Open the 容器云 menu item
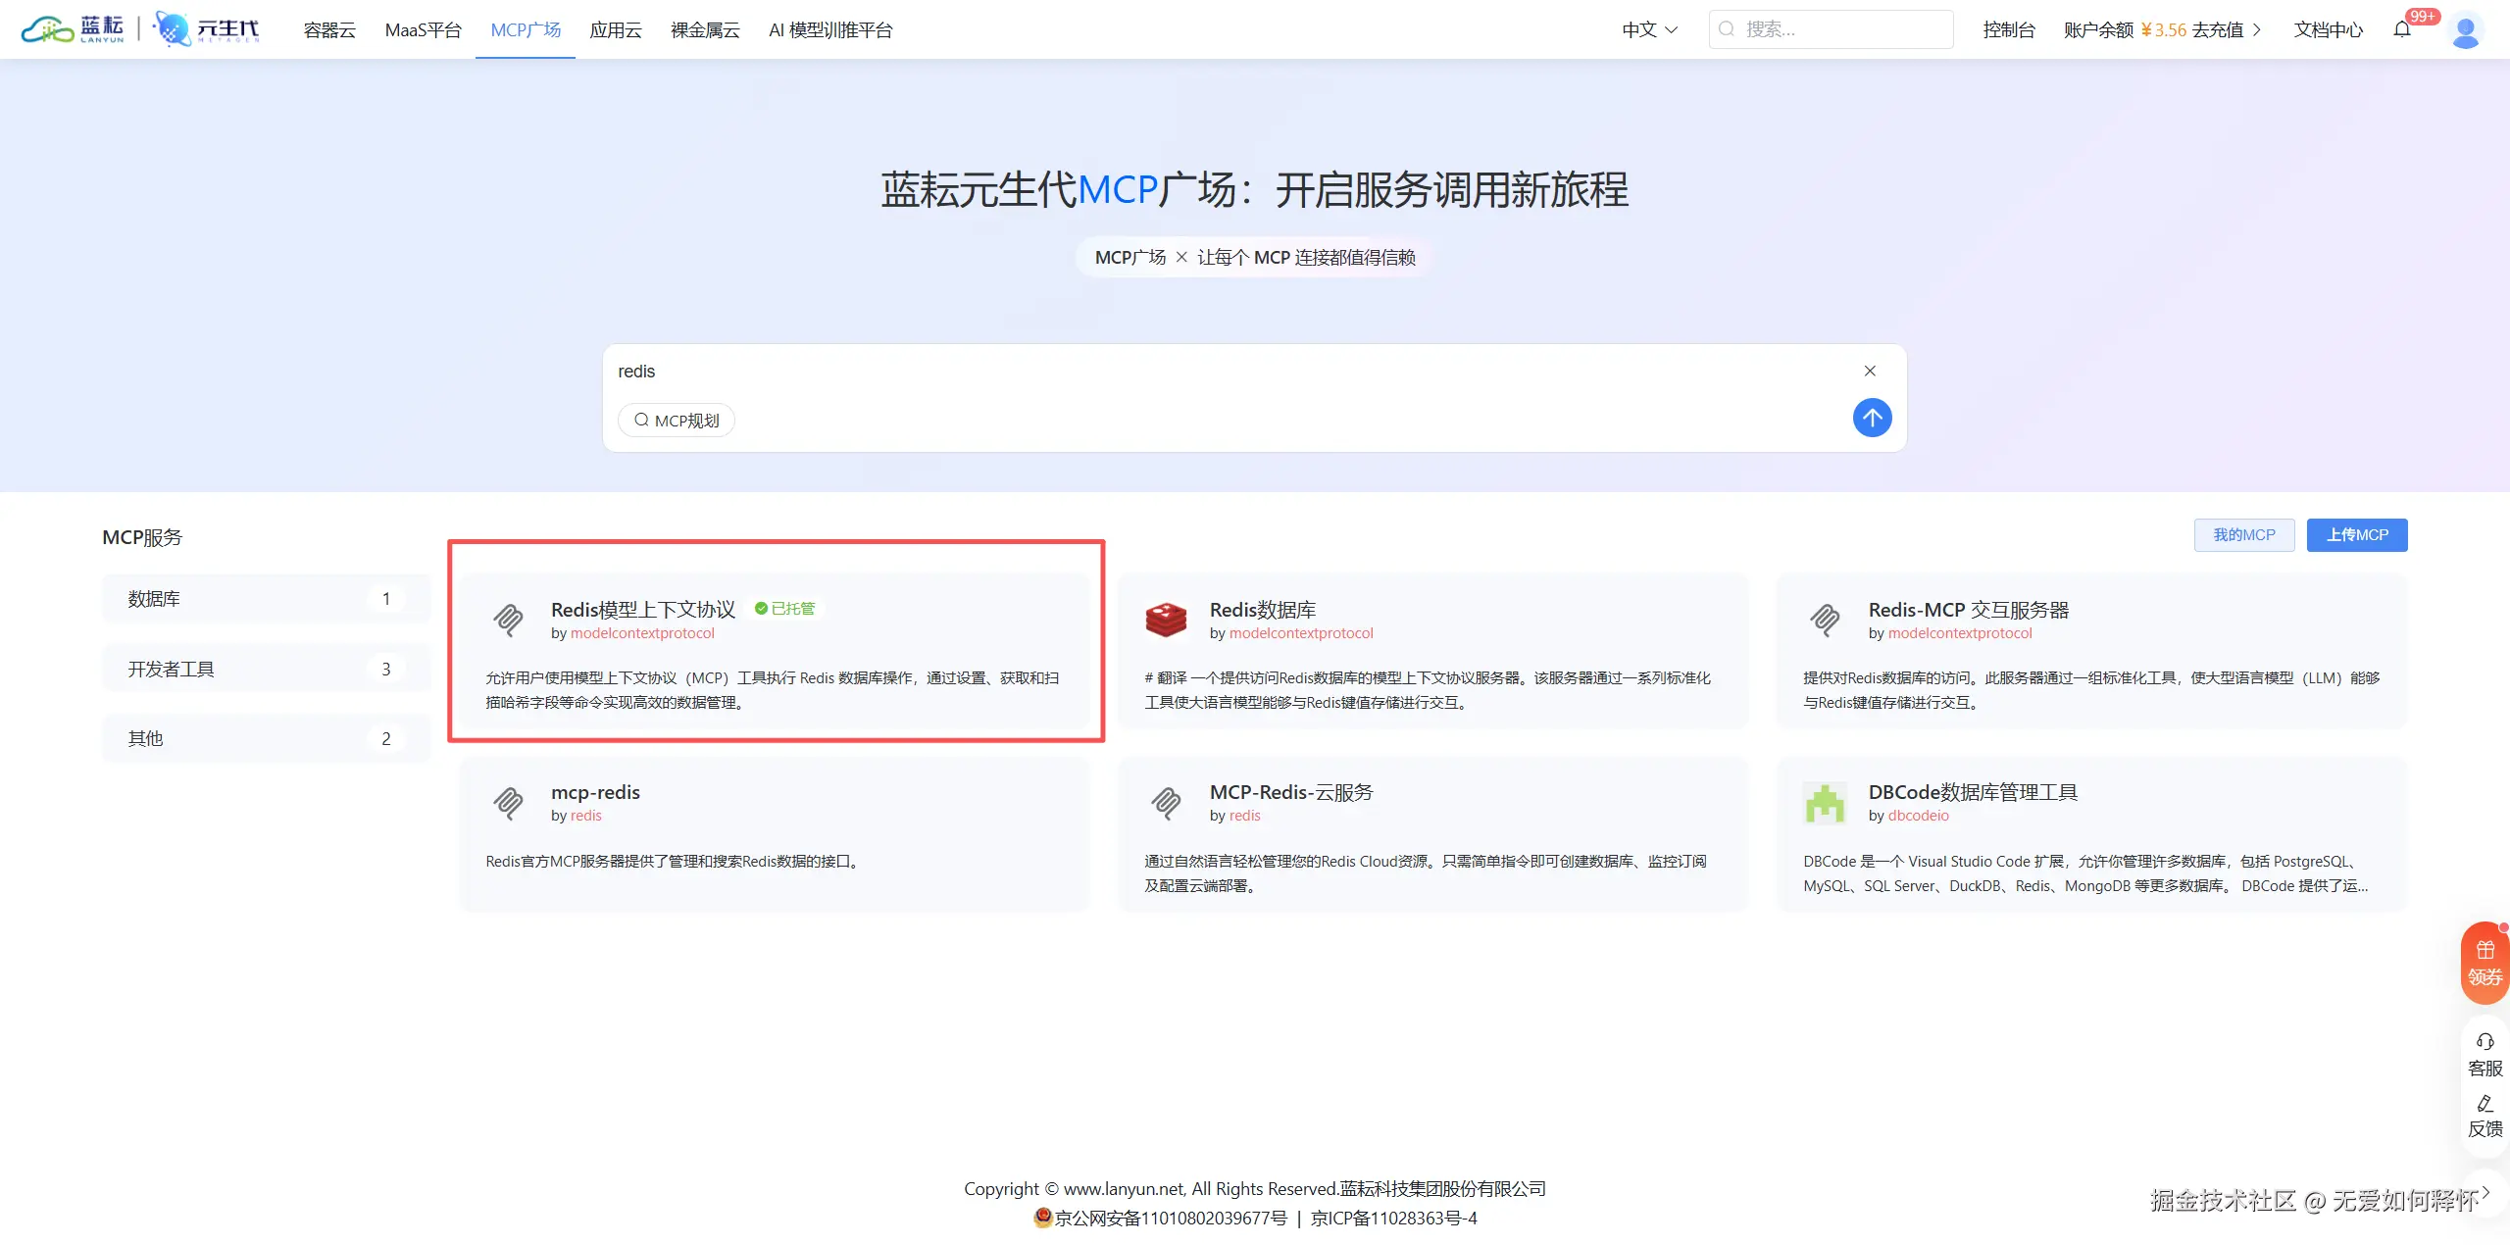This screenshot has height=1245, width=2510. coord(329,29)
